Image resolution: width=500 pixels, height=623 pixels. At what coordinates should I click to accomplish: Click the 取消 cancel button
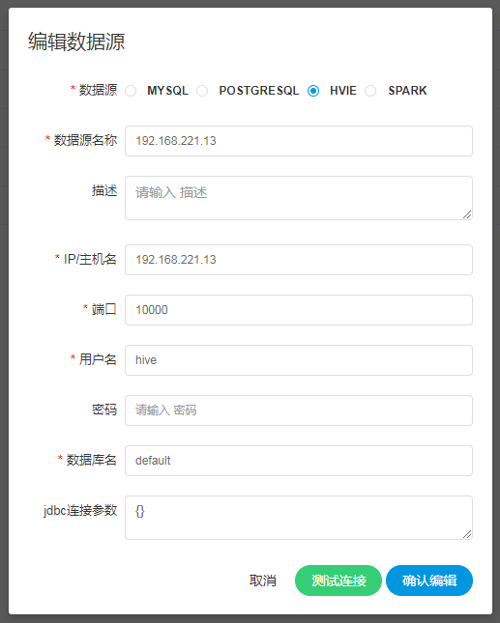[x=262, y=581]
